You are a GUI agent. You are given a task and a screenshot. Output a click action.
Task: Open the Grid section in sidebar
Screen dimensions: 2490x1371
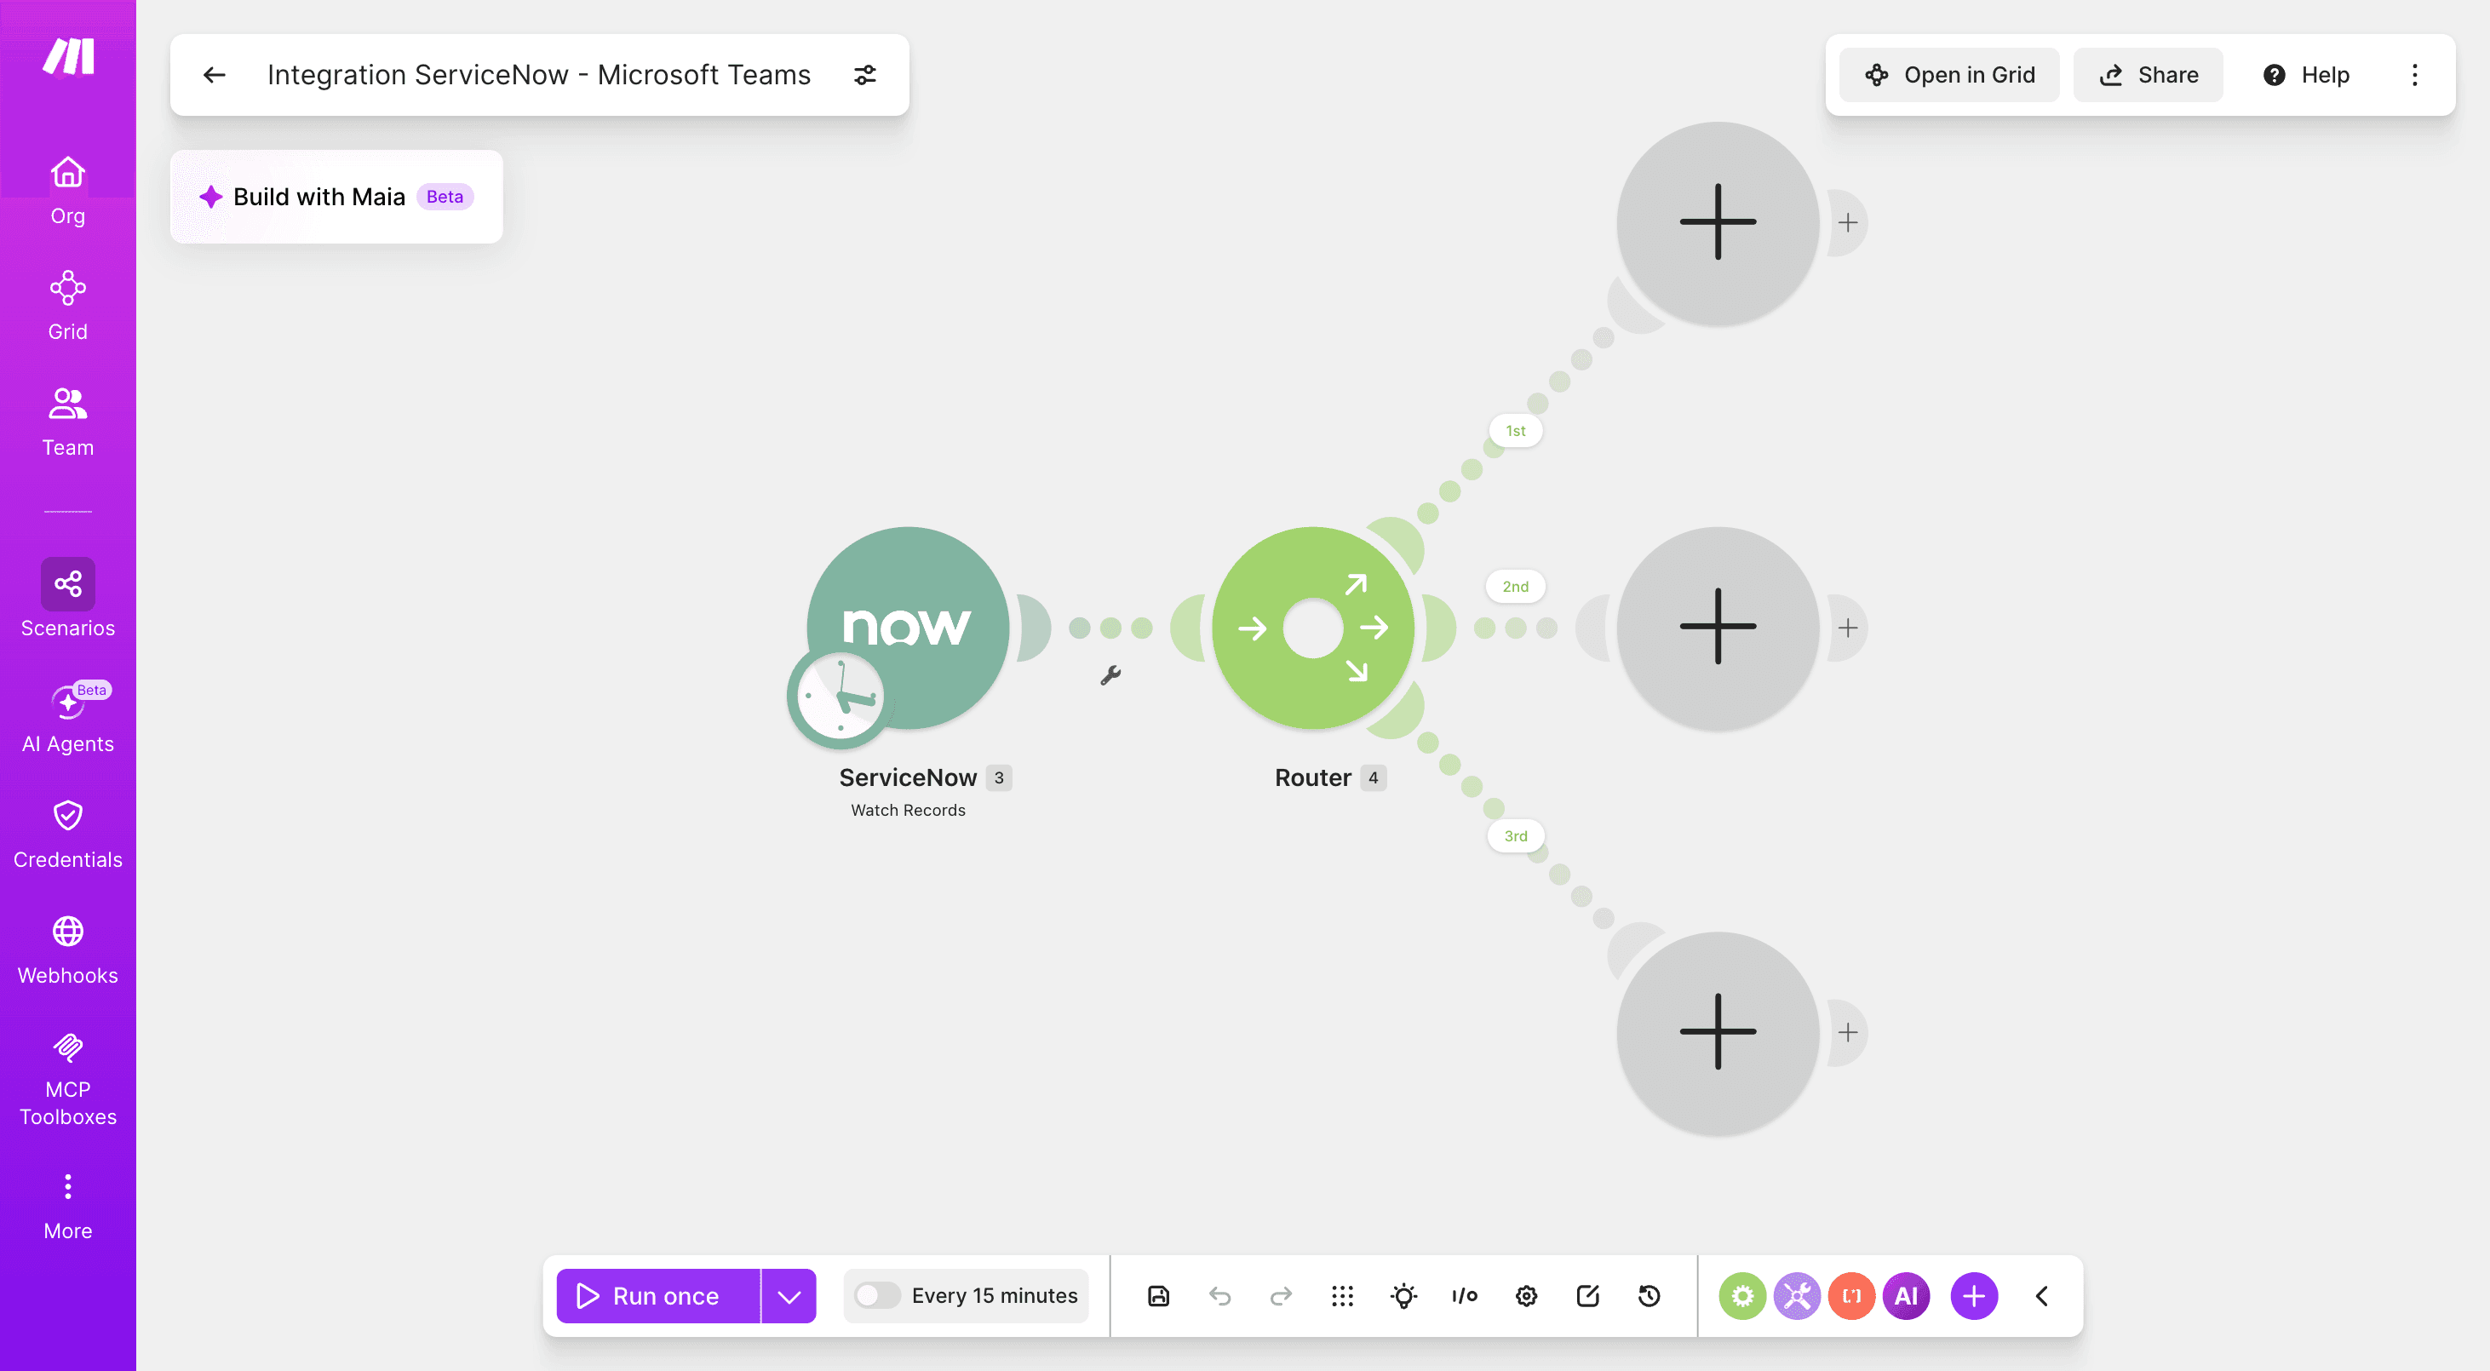tap(67, 306)
